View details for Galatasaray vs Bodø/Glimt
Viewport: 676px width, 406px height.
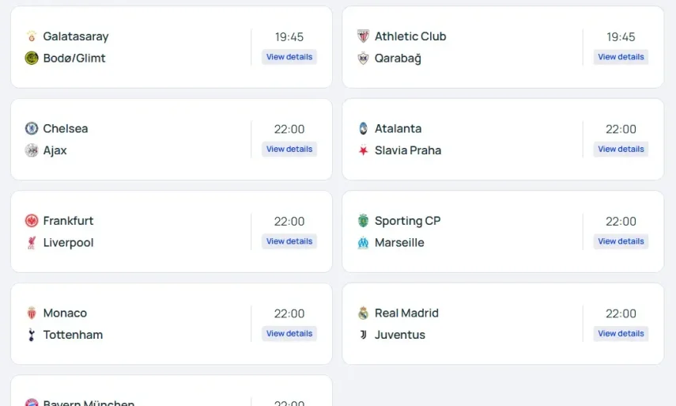point(289,57)
